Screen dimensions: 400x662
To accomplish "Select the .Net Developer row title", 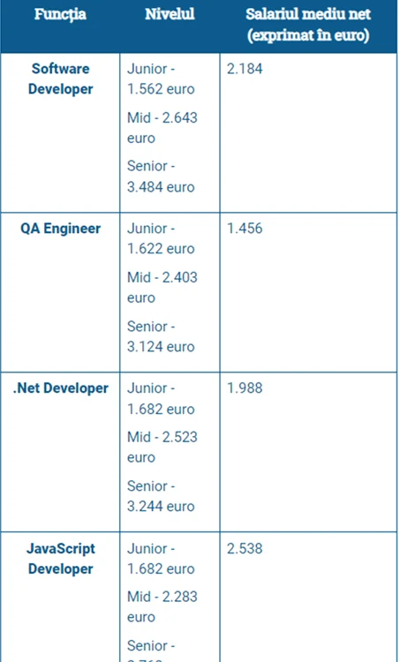I will click(60, 388).
